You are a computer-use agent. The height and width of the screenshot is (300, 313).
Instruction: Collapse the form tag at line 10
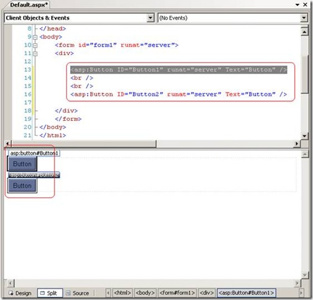click(x=35, y=45)
